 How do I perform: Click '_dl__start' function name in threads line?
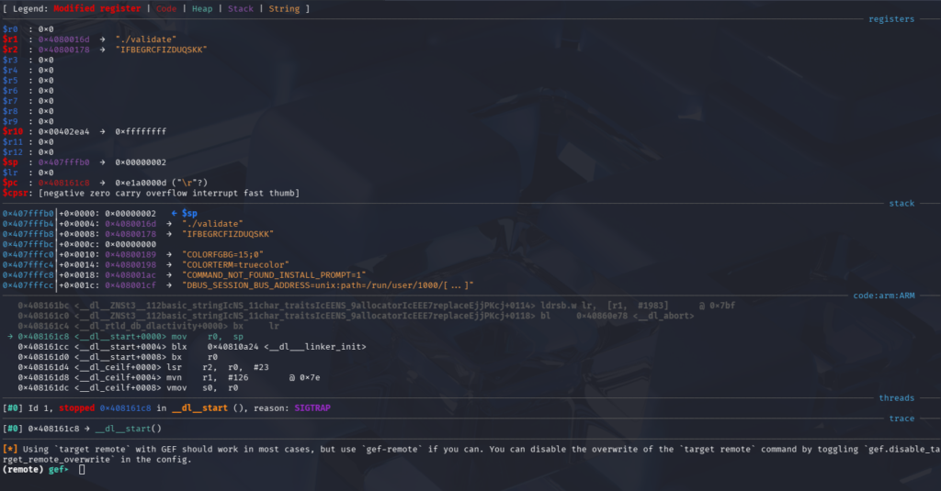tap(199, 408)
